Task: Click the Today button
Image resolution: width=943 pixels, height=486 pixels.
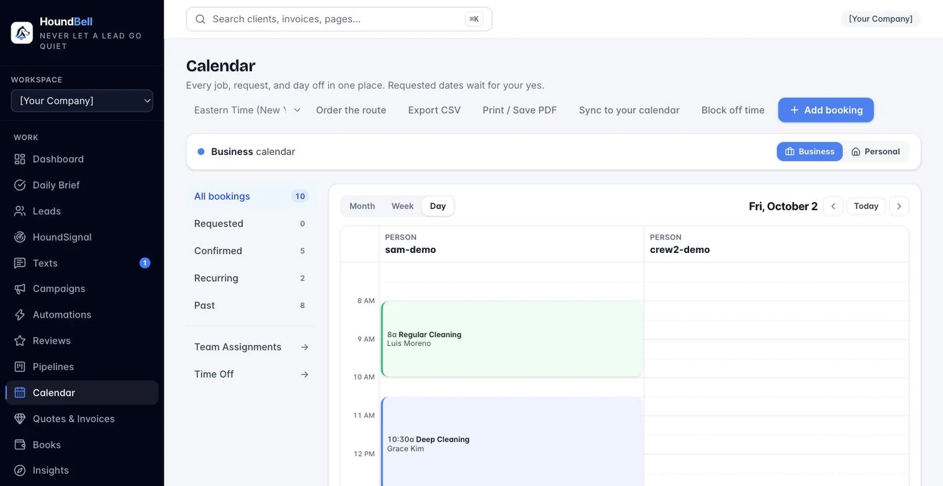Action: [x=866, y=206]
